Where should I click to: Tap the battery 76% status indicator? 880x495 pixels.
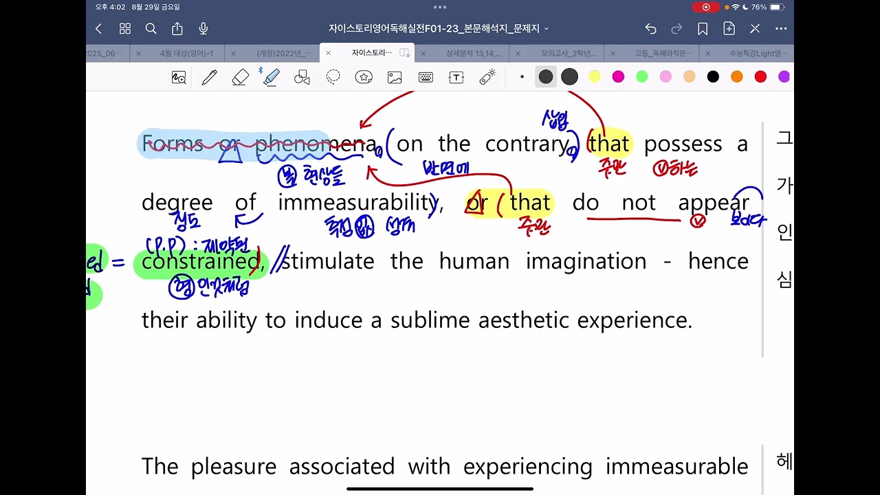[767, 7]
